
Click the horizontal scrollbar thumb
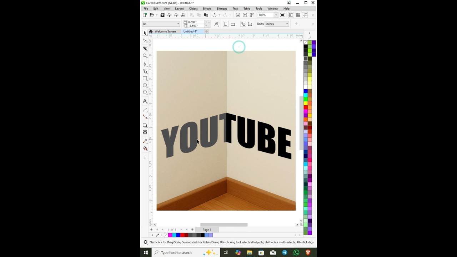point(224,225)
